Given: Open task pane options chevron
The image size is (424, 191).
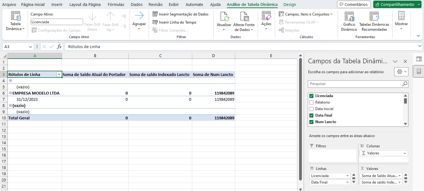Looking at the screenshot, I should (x=395, y=61).
